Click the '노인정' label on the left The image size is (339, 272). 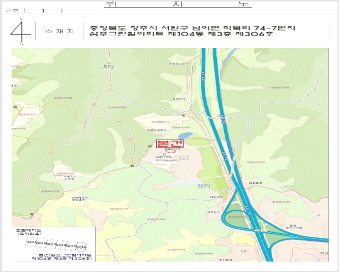tap(69, 179)
